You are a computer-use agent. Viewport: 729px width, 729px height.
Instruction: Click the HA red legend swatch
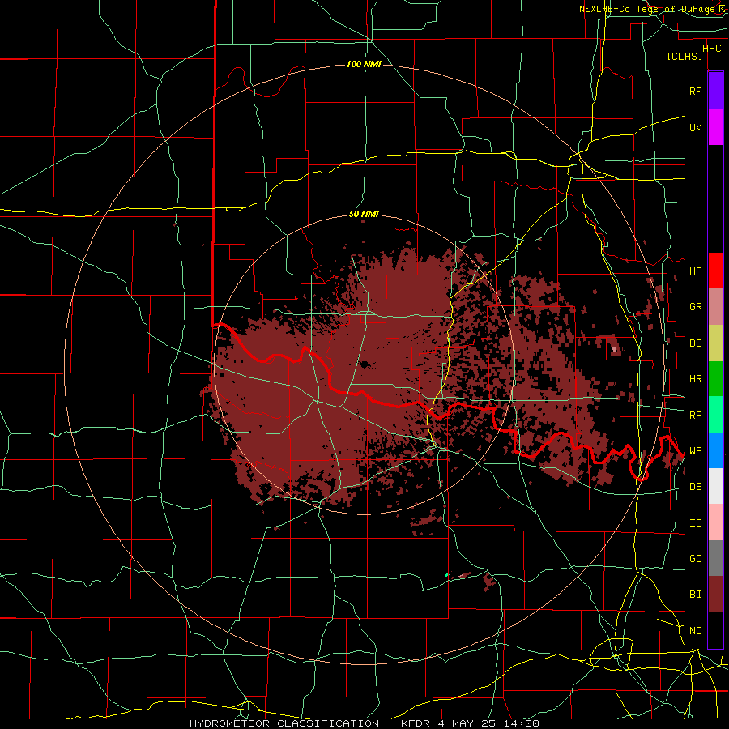click(715, 271)
